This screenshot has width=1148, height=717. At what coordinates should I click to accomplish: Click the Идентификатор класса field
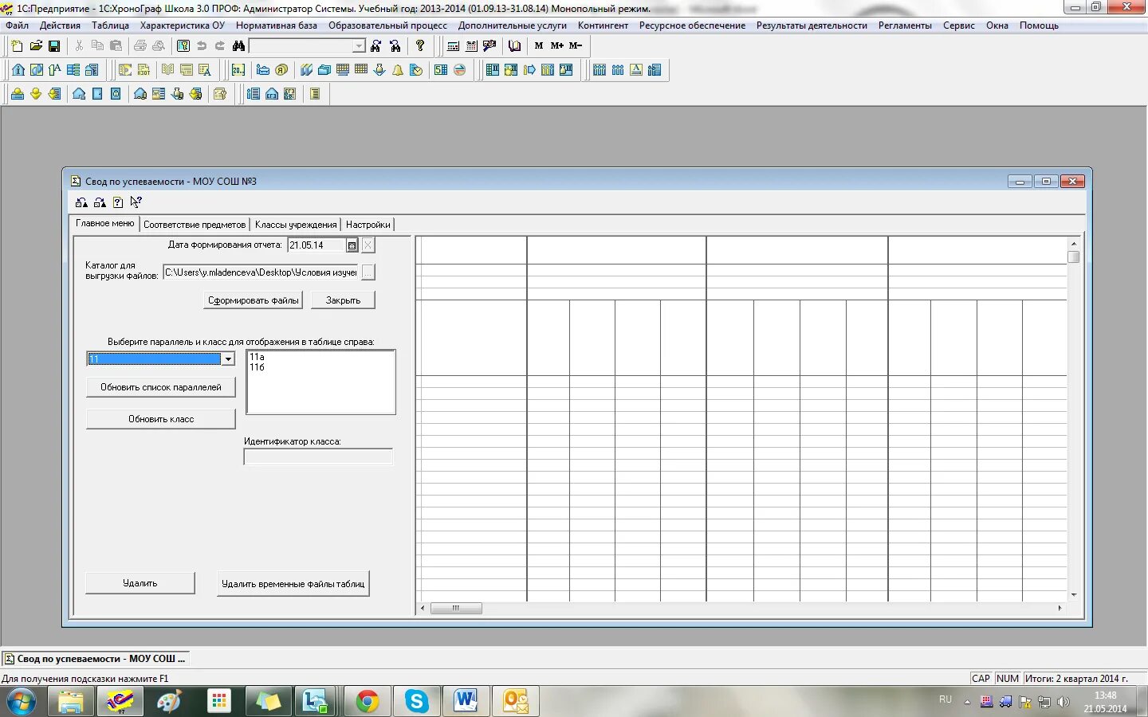pos(318,457)
